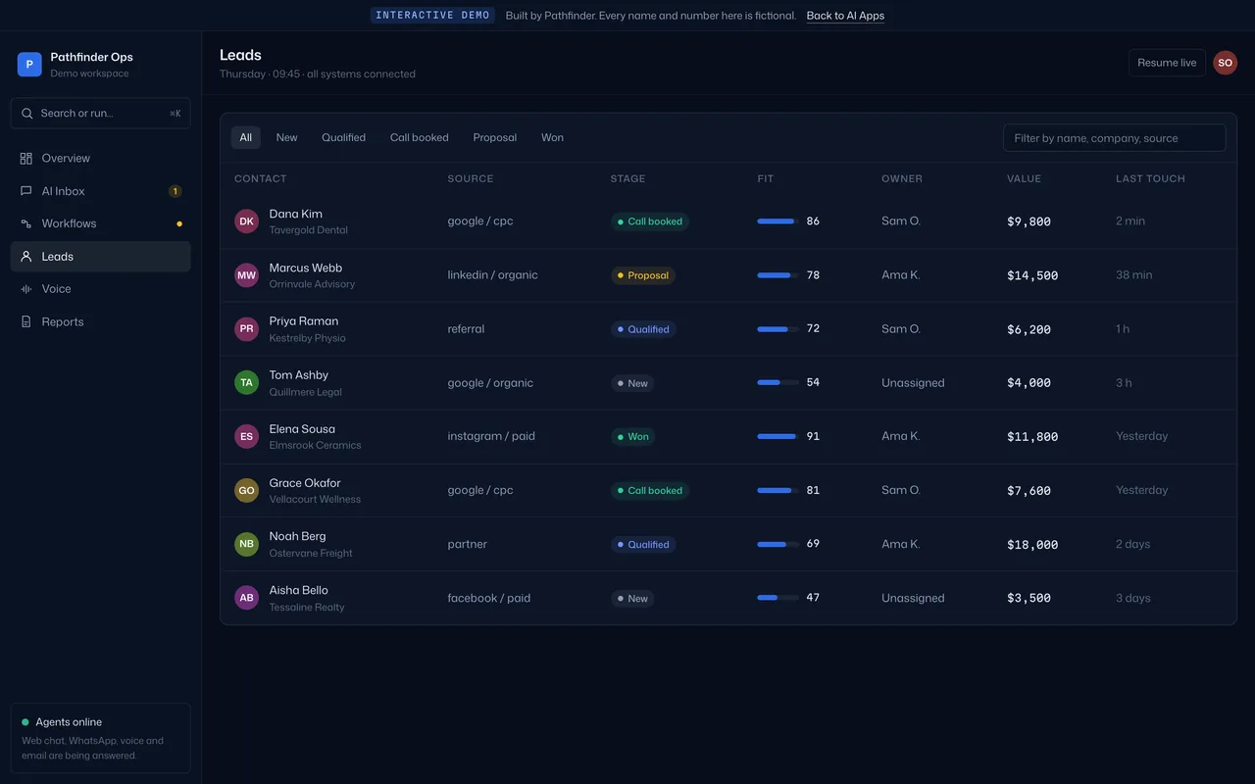Click Elena Sousa's Won stage badge
This screenshot has width=1255, height=784.
[x=632, y=436]
